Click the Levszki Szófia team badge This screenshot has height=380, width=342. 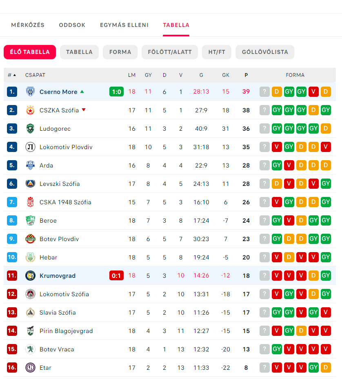30,184
